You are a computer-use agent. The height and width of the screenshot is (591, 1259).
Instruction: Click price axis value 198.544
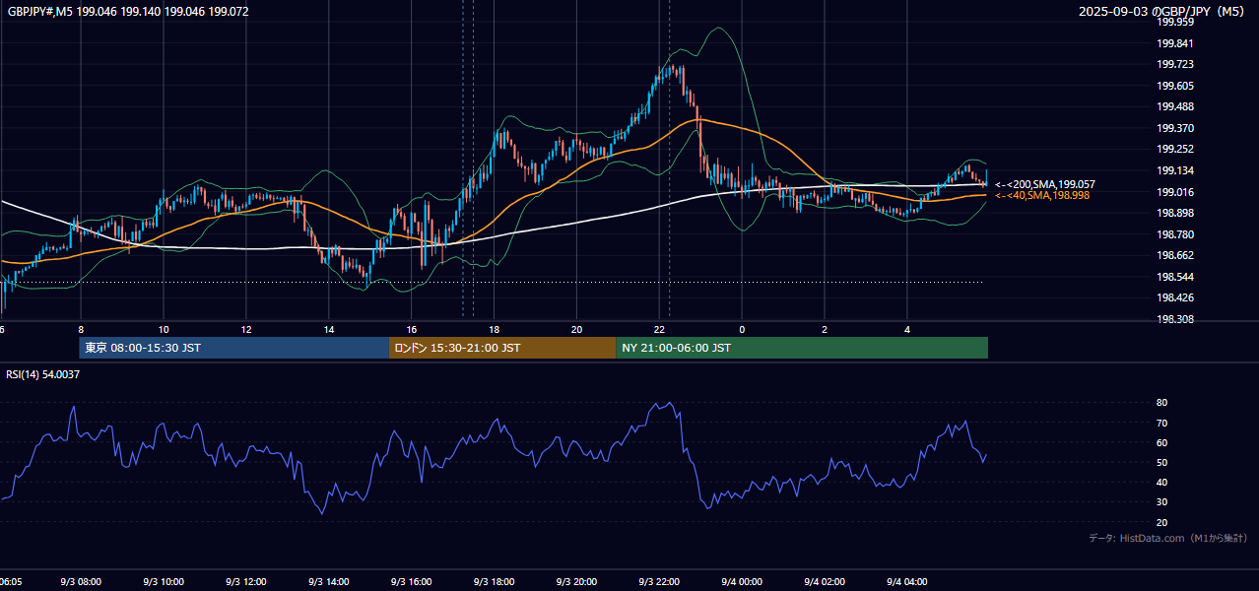(1175, 277)
